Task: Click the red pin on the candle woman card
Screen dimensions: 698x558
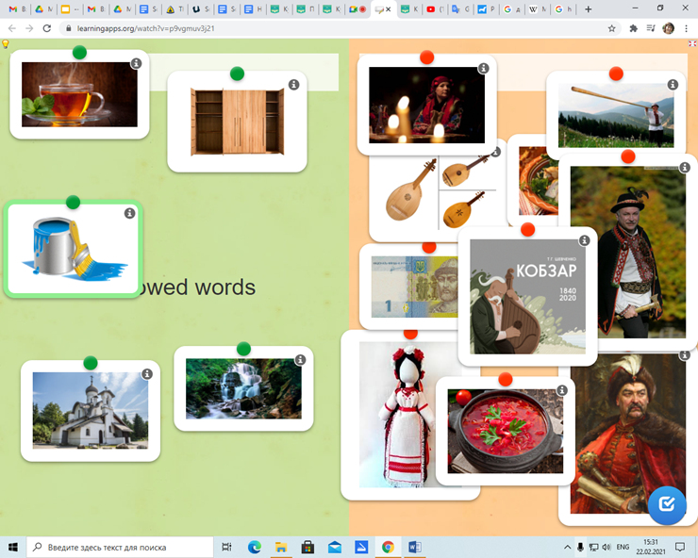Action: tap(426, 57)
